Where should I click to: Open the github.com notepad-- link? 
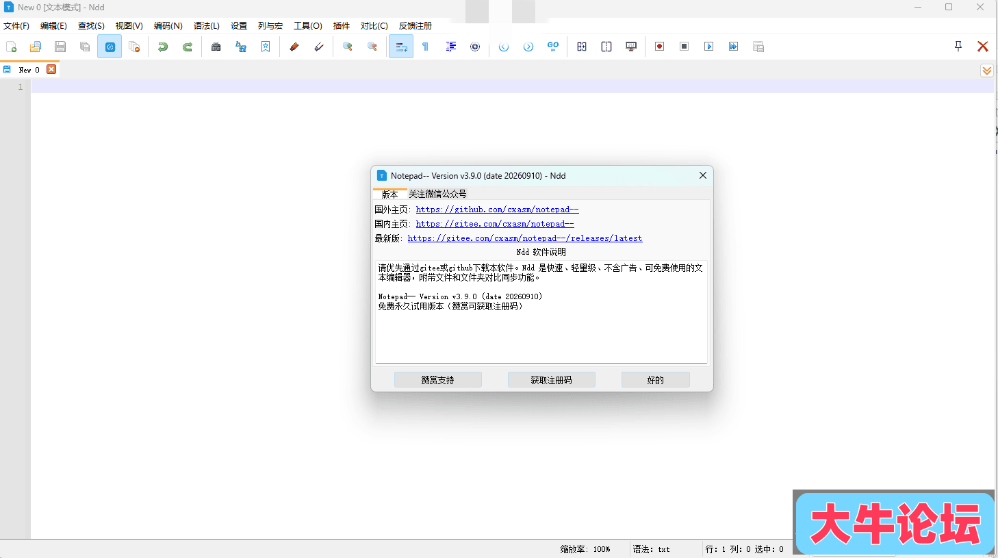(x=498, y=210)
